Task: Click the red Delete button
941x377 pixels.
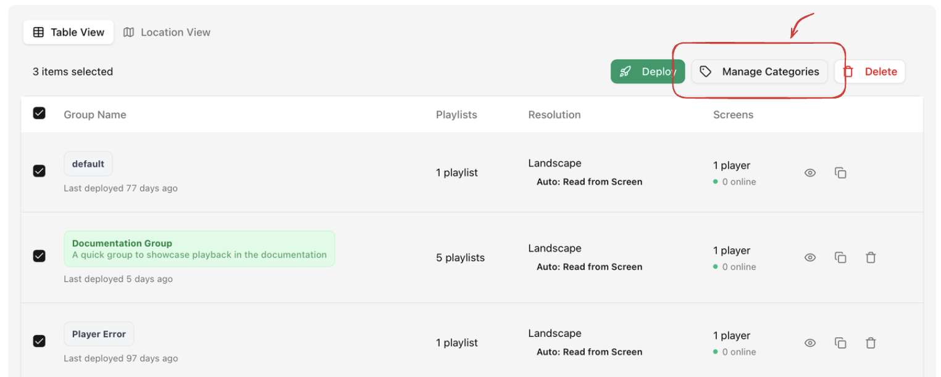Action: coord(869,71)
